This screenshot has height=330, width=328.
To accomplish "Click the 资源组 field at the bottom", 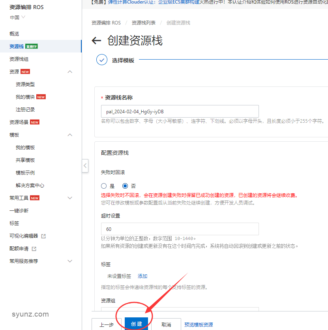I will [180, 309].
